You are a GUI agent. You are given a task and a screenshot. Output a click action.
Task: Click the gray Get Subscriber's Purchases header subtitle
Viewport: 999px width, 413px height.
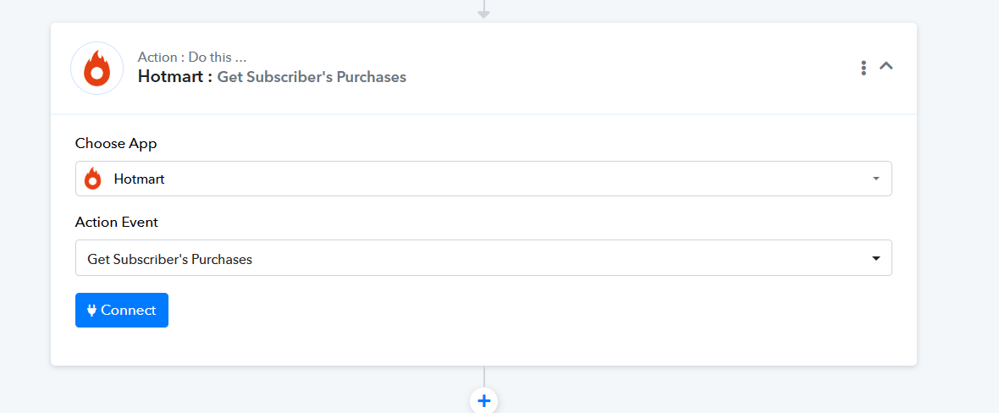click(x=312, y=77)
